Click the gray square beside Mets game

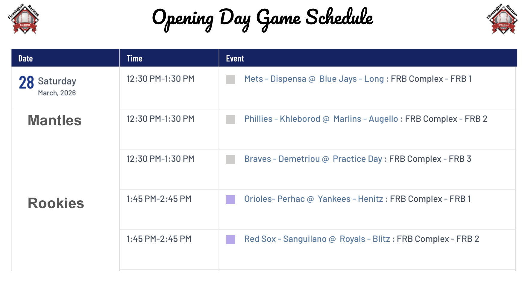pos(230,80)
